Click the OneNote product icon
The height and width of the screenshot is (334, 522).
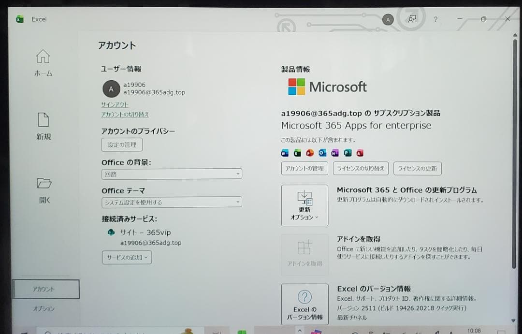click(x=335, y=153)
